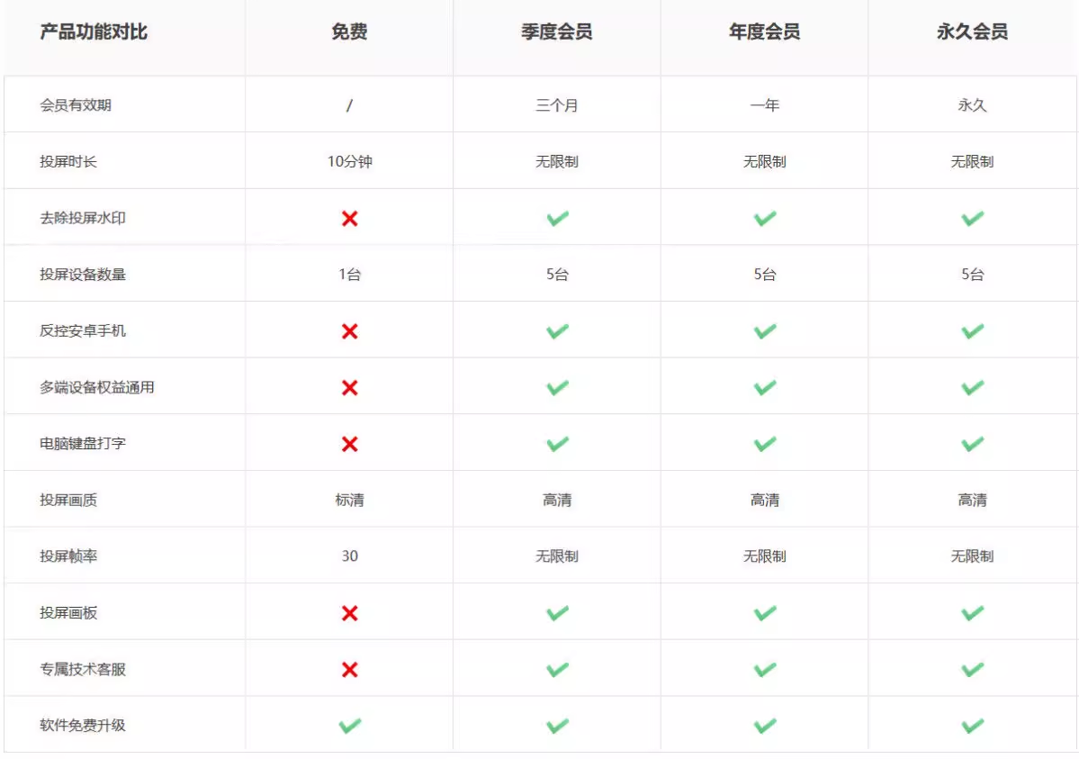Click green check for 去除投屏水印 under 永久会员

pos(972,218)
